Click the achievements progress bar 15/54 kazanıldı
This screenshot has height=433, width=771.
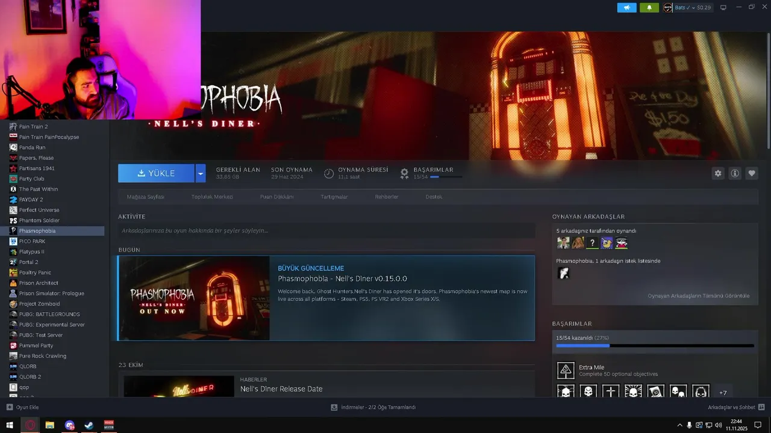coord(655,346)
